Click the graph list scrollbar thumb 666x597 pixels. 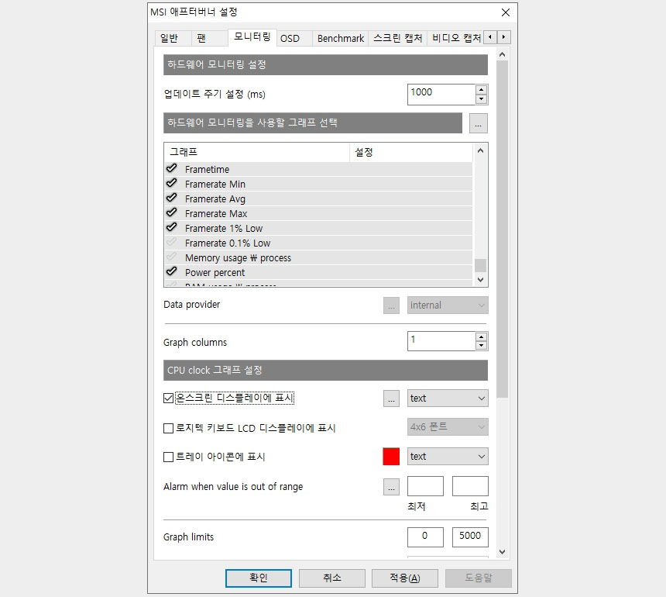click(480, 265)
